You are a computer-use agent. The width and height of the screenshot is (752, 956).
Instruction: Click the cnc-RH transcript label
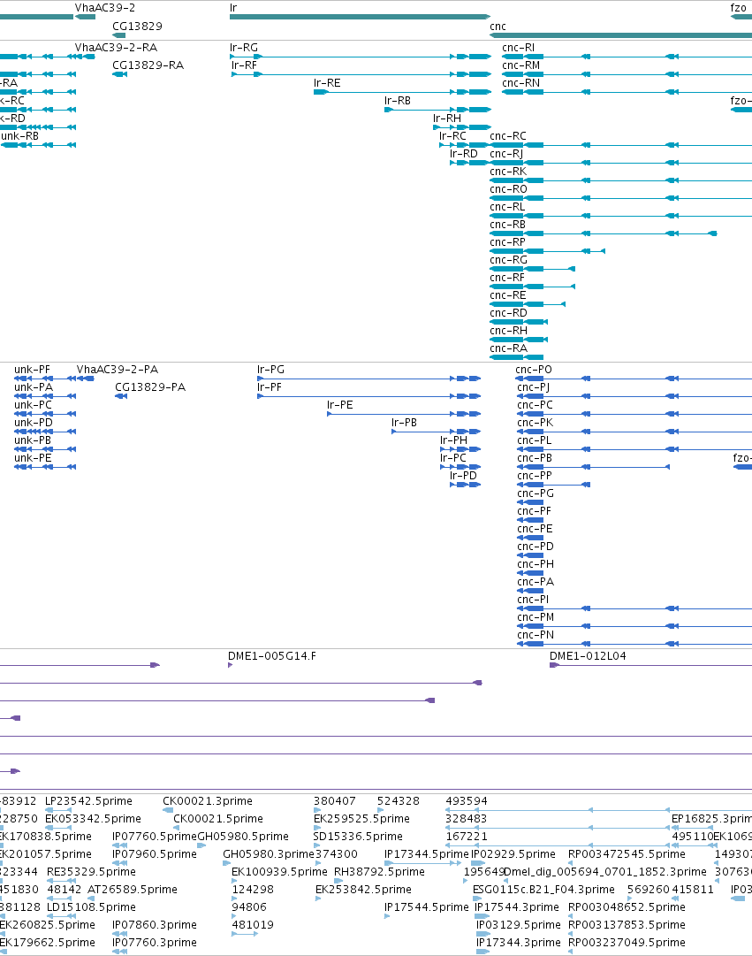click(x=508, y=331)
